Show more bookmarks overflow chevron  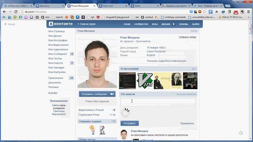coord(249,17)
